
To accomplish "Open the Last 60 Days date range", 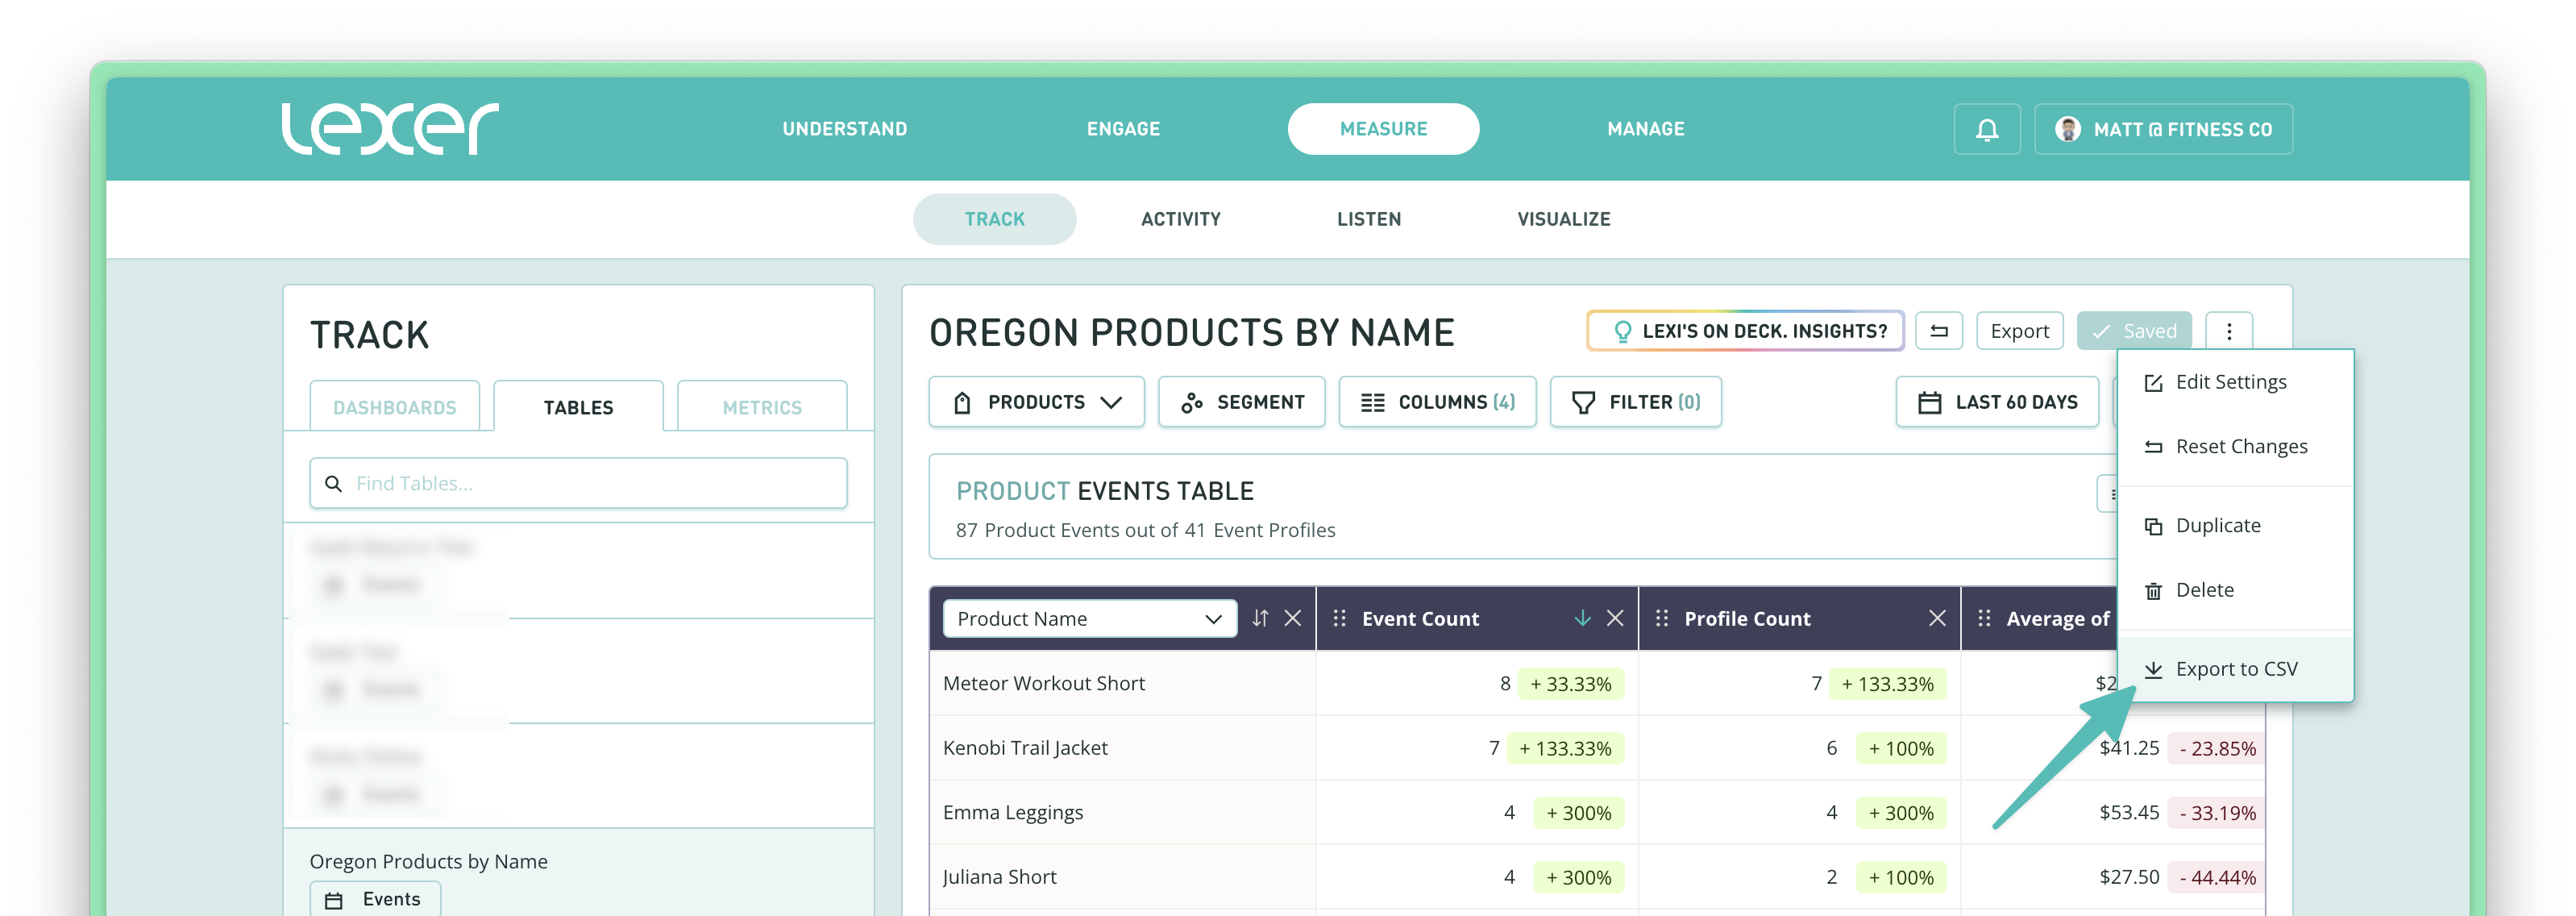I will pos(1996,402).
